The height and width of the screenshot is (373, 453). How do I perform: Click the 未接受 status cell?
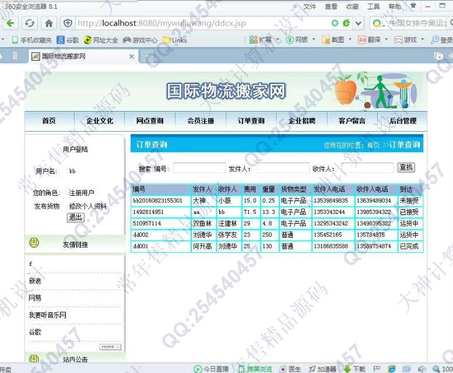pyautogui.click(x=409, y=200)
